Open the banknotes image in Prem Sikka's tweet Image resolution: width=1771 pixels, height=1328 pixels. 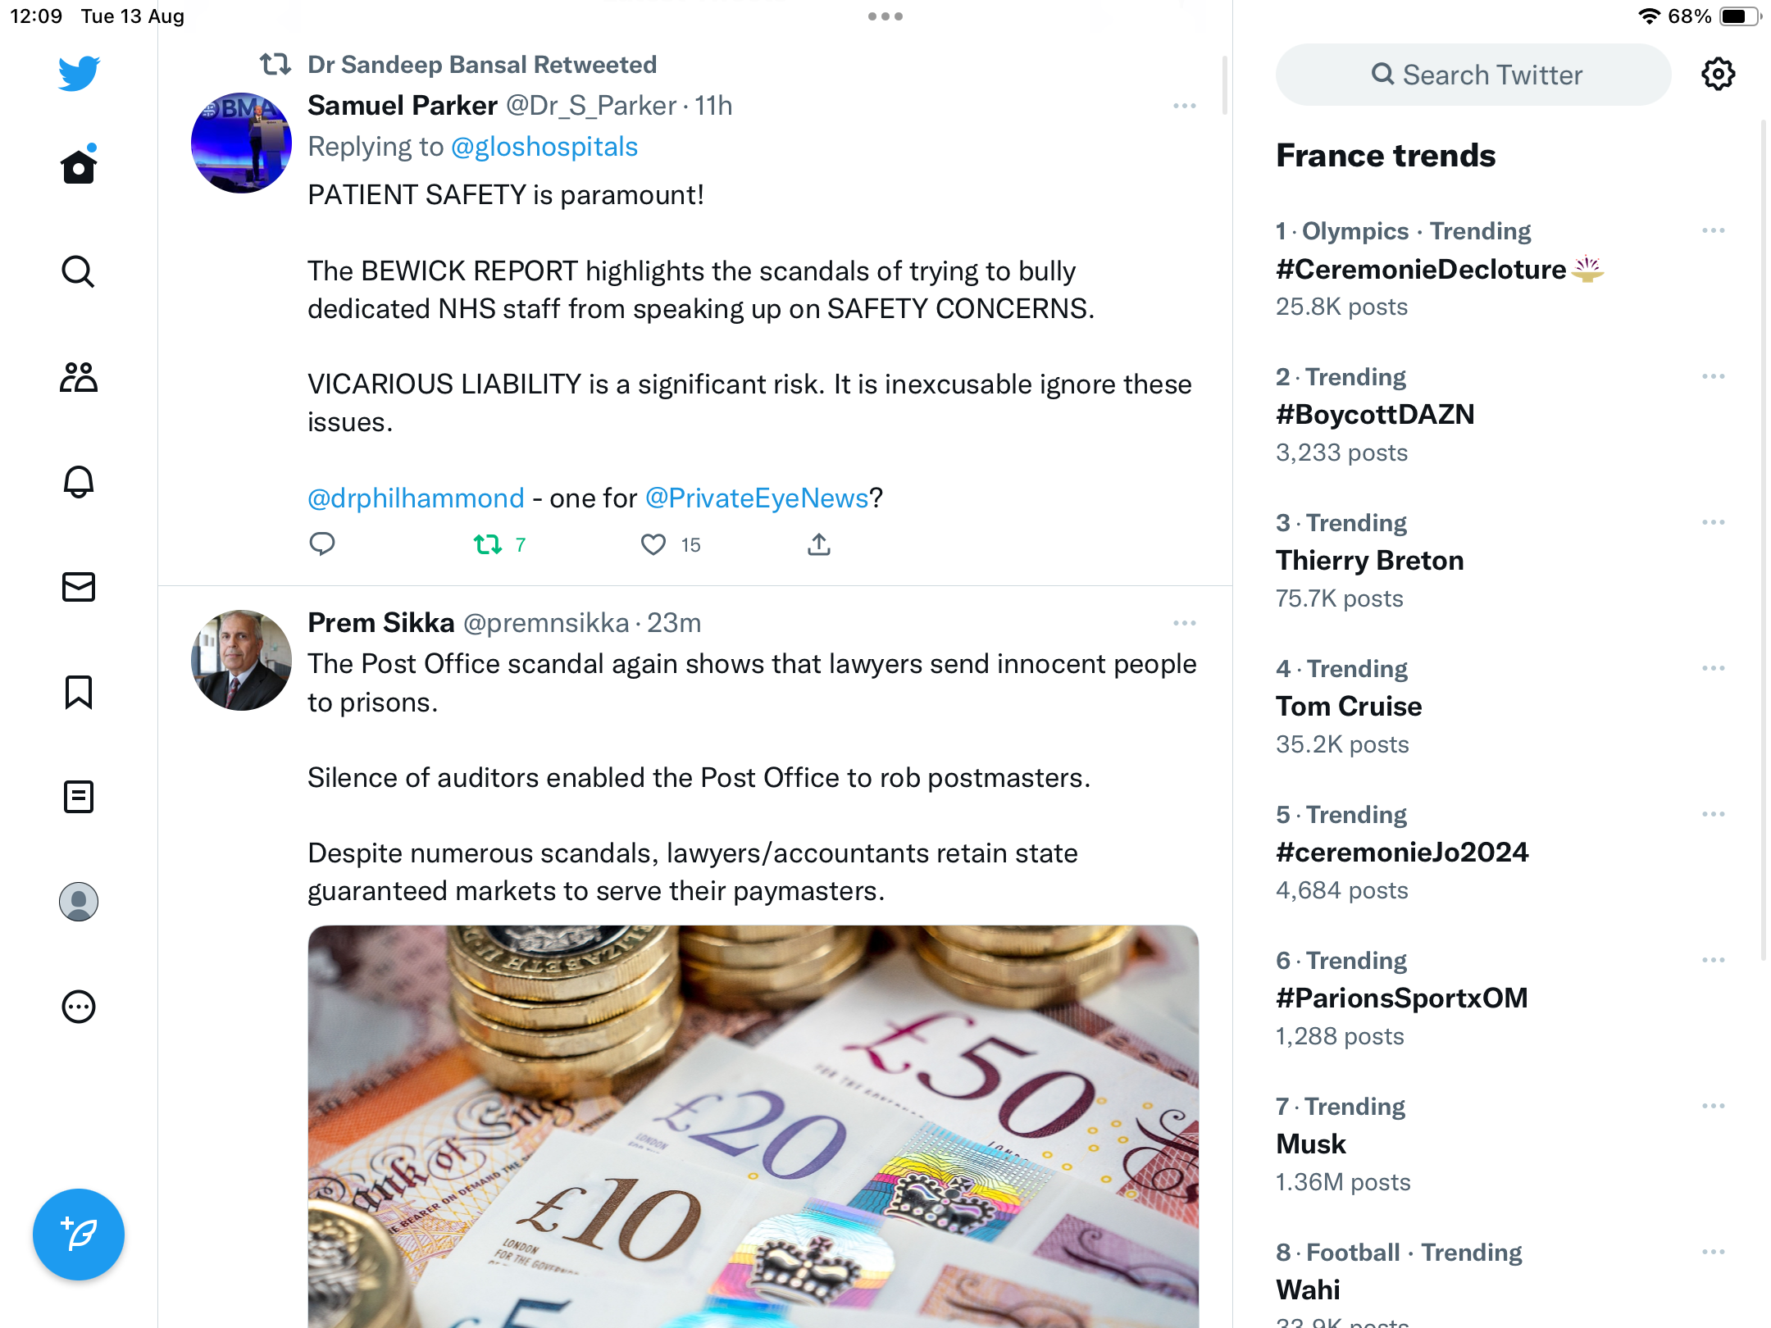click(753, 1126)
